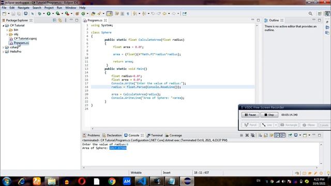Screen dimensions: 331x186
Task: Click the Save All toolbar icon
Action: coord(19,14)
